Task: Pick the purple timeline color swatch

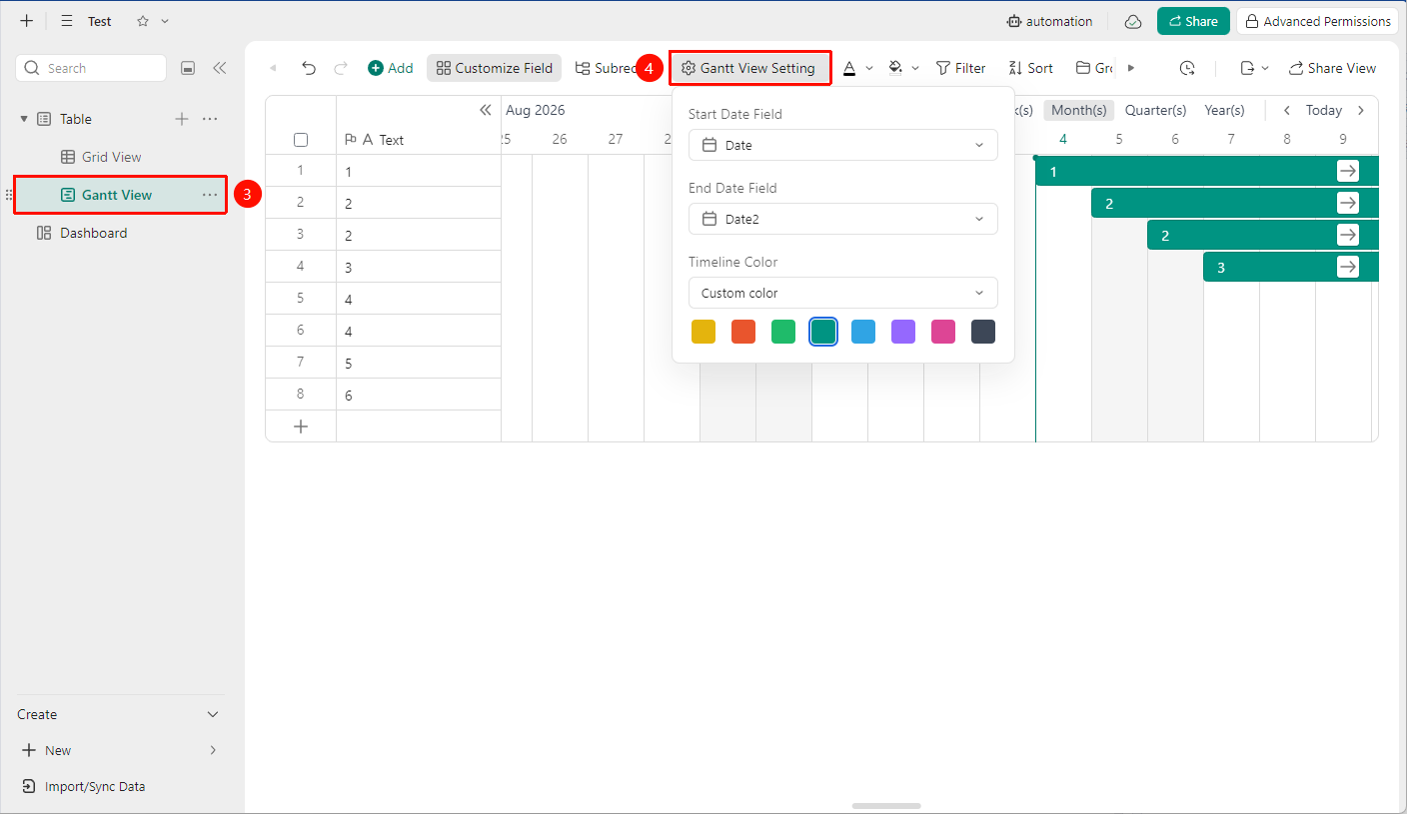Action: (903, 332)
